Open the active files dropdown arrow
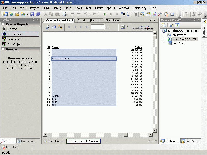Viewport: 207px width, 155px height. (150, 20)
